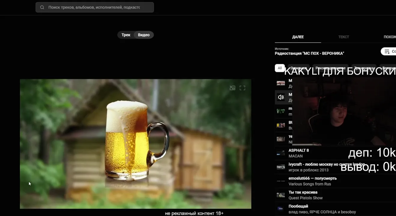The height and width of the screenshot is (216, 396).
Task: Select the Тренировка filter chip
Action: pos(364,68)
